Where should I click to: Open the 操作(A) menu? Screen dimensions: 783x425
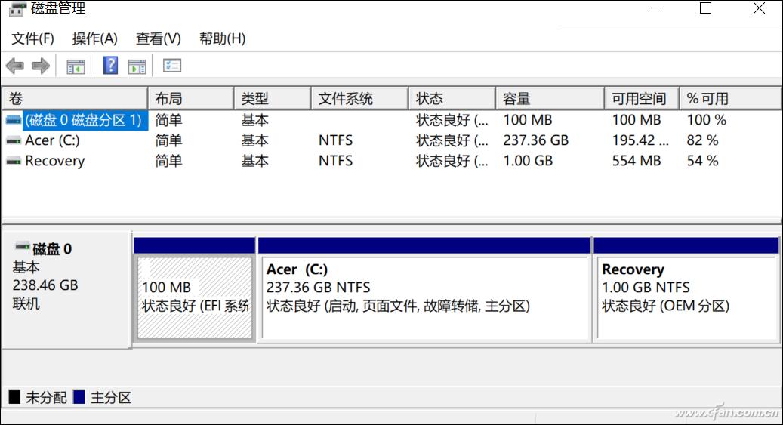click(94, 38)
